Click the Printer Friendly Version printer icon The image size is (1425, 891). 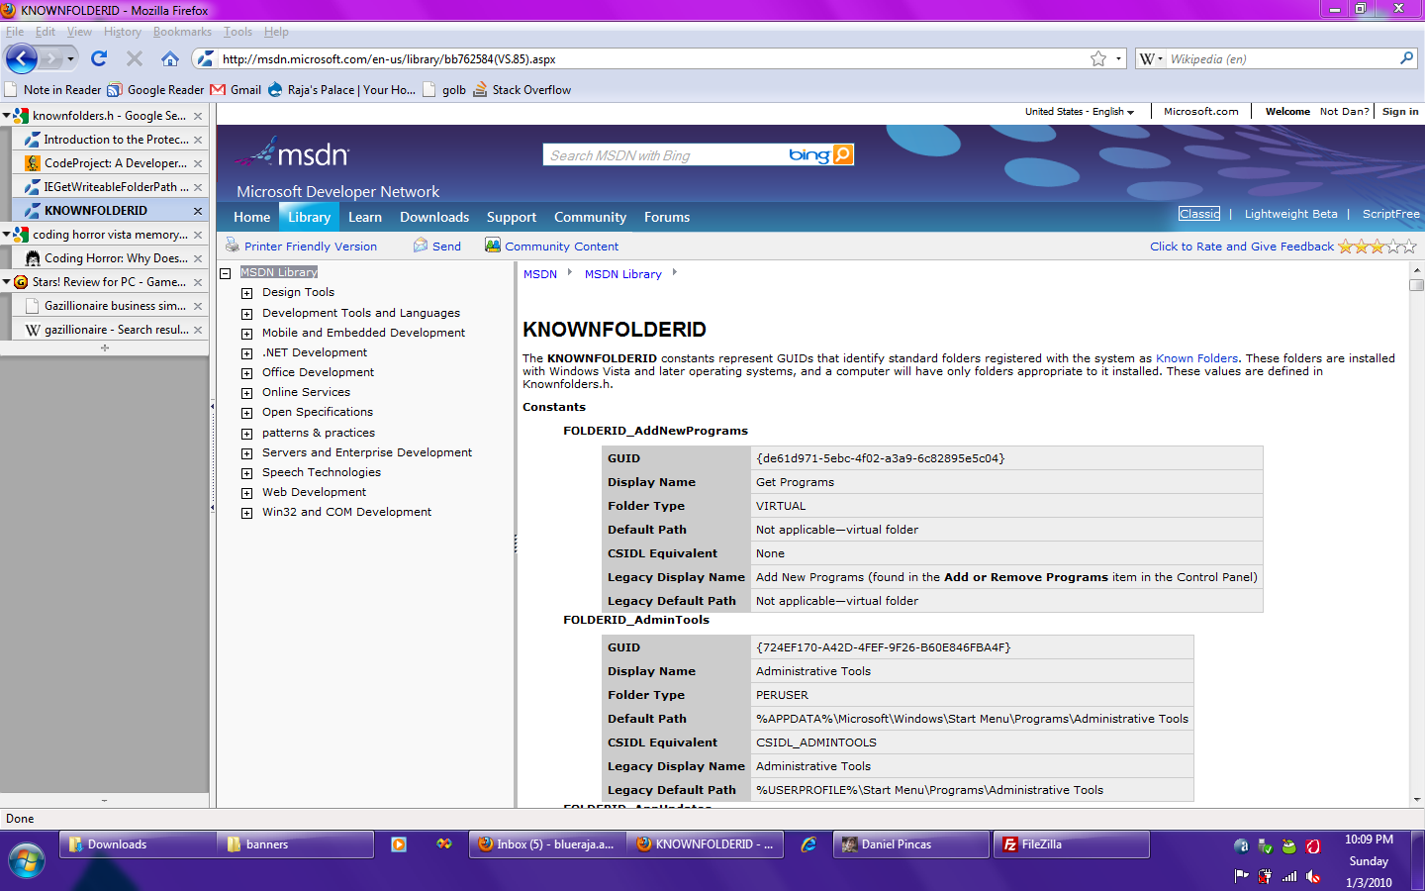coord(233,245)
